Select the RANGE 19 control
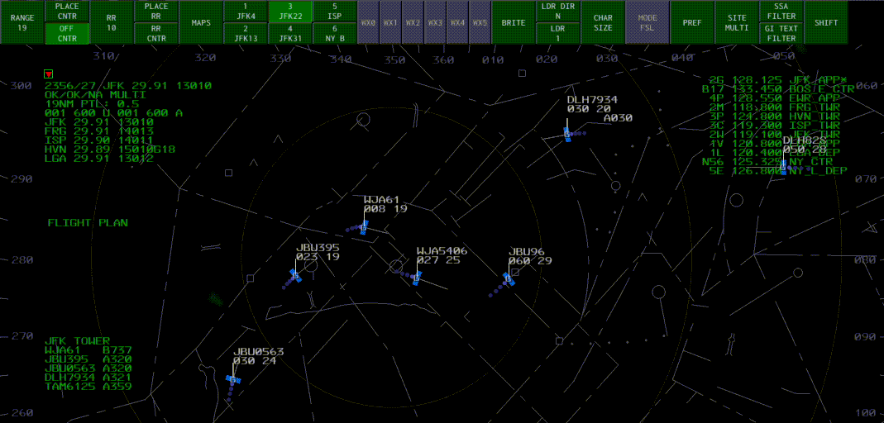The width and height of the screenshot is (884, 423). [x=22, y=22]
